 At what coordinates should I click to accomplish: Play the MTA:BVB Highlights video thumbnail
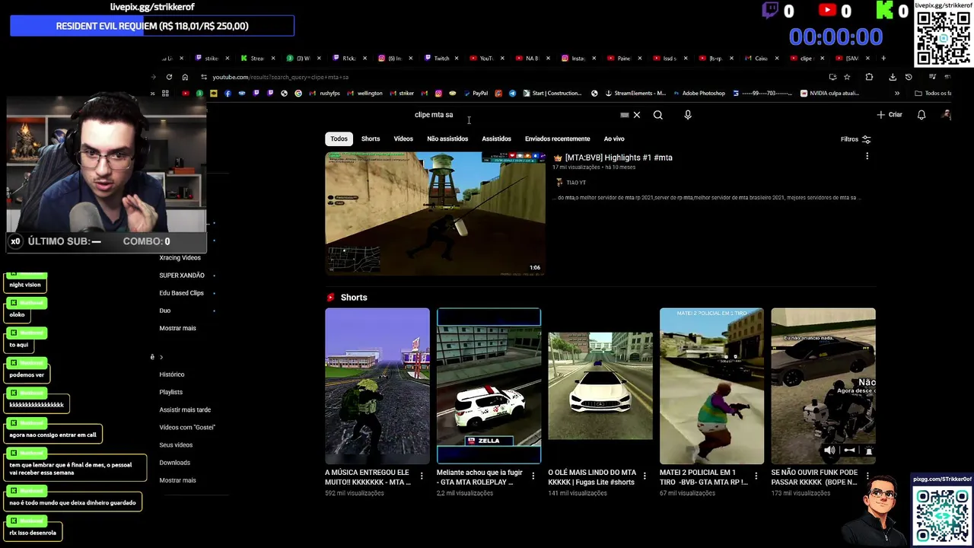pos(435,213)
